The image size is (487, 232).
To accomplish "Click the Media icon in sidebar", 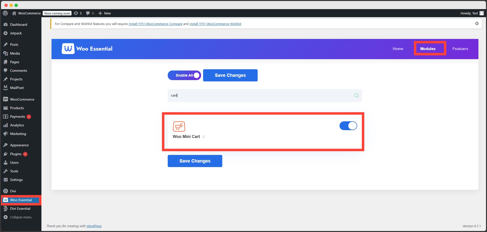I will pos(6,53).
